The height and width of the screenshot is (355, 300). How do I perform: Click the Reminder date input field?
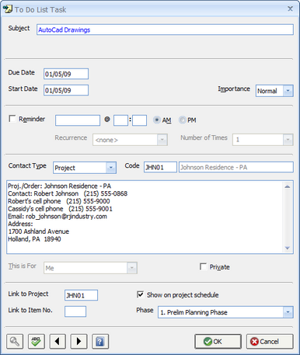coord(78,120)
